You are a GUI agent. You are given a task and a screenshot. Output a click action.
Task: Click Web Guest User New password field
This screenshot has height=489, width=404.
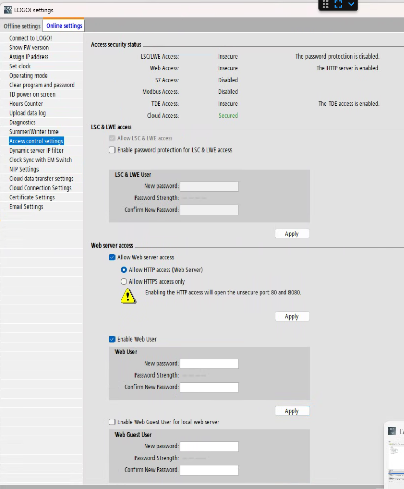point(209,446)
